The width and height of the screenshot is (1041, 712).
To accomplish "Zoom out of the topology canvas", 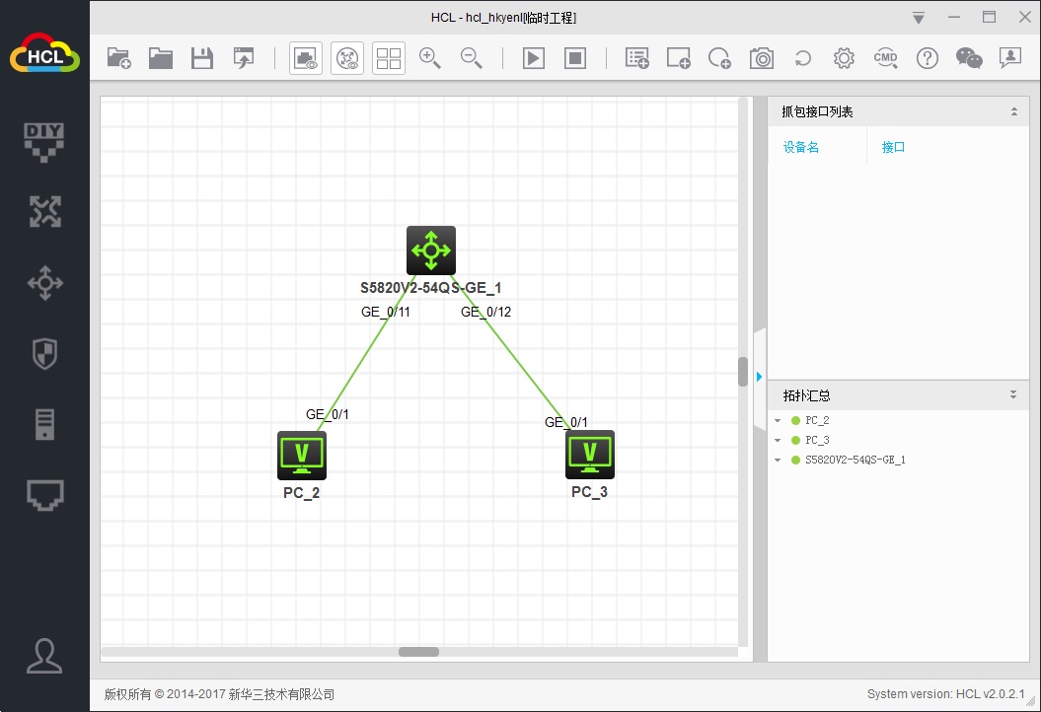I will click(x=472, y=58).
